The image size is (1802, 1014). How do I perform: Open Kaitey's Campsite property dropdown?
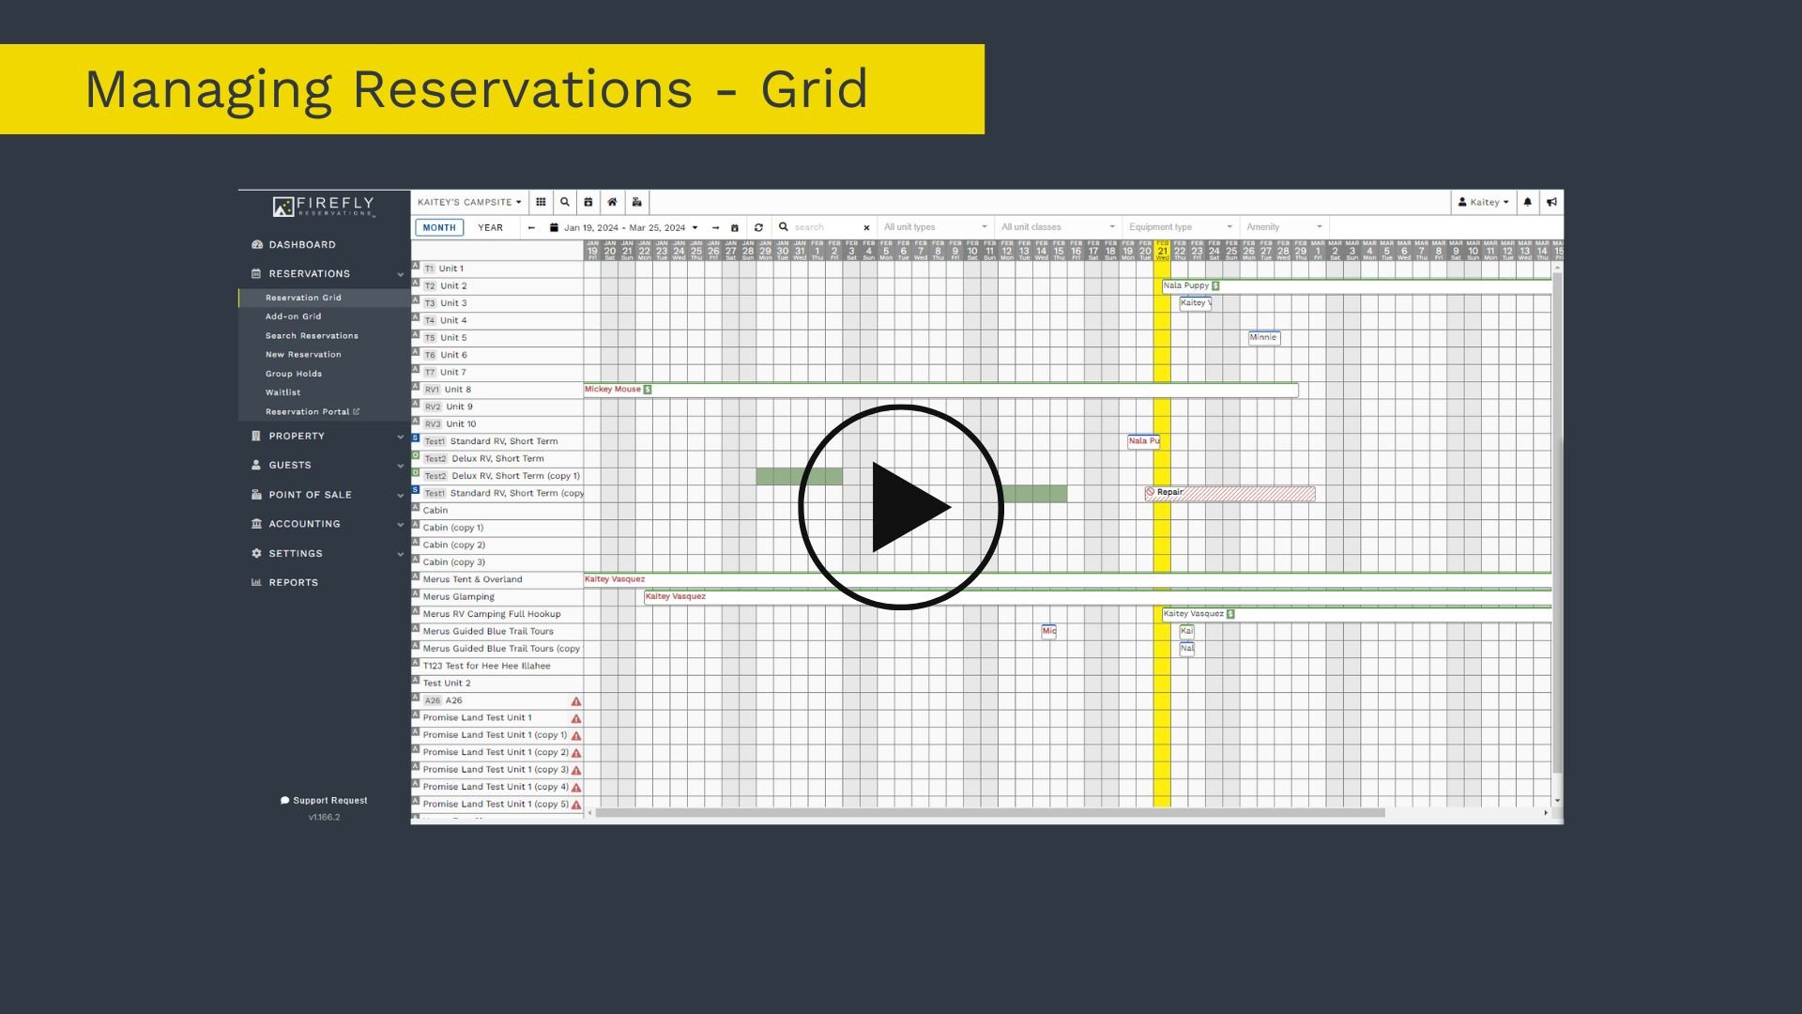468,202
